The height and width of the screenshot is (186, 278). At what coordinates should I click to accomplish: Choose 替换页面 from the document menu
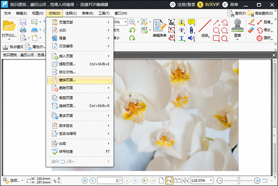[x=80, y=80]
